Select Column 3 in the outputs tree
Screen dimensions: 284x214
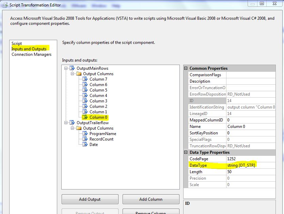(x=98, y=101)
